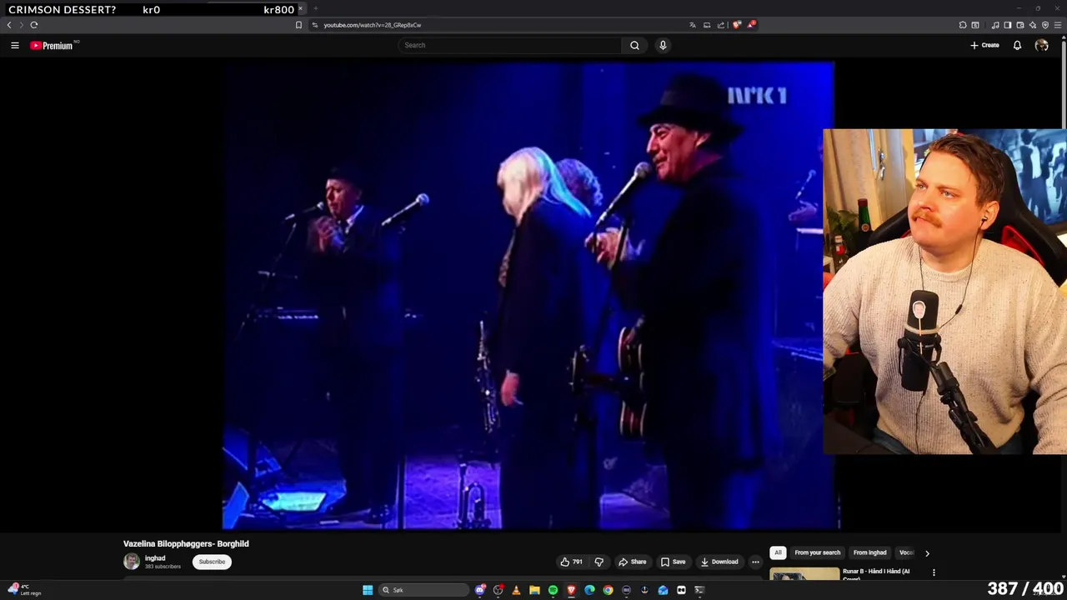Screen dimensions: 1067x600
Task: Show more filter chips with right arrow
Action: click(927, 552)
